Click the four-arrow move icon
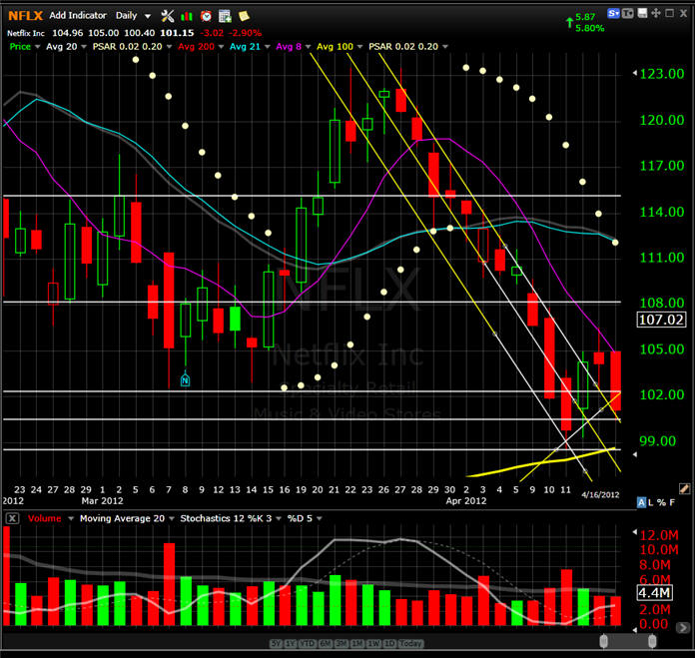This screenshot has height=658, width=695. [656, 13]
